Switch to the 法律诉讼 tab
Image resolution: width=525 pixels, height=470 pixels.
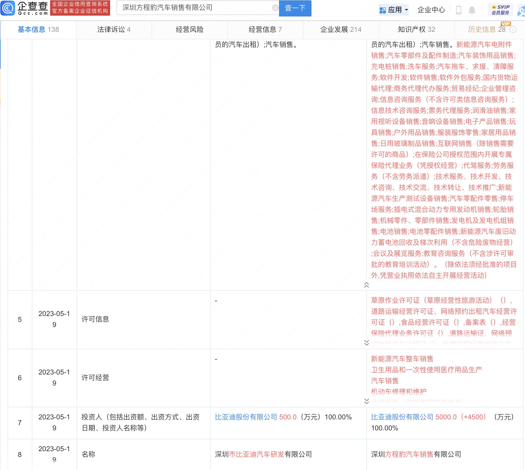click(114, 30)
